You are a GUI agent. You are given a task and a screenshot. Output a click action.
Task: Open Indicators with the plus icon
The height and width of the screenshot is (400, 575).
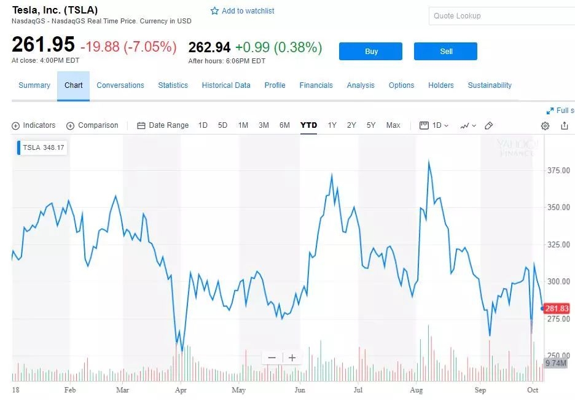pos(15,126)
